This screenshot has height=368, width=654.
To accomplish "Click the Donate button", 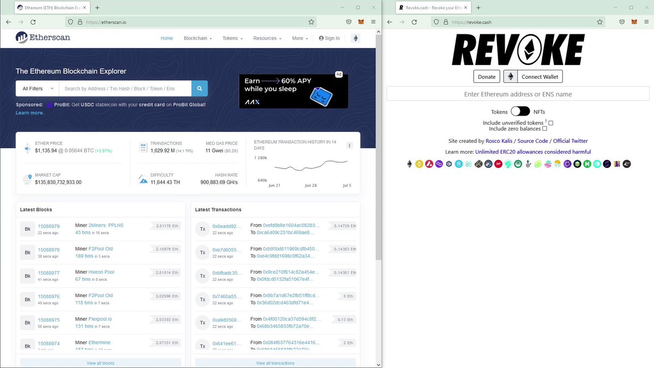I will pos(487,77).
